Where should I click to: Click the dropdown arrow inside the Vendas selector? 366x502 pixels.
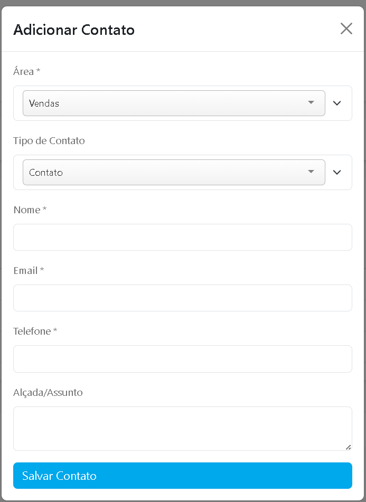pyautogui.click(x=311, y=103)
